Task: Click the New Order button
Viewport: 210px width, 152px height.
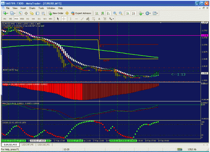Action: [56, 13]
